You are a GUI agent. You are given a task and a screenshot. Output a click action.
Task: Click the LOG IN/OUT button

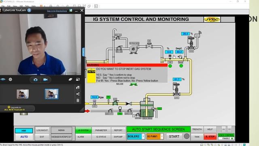[x=42, y=130]
